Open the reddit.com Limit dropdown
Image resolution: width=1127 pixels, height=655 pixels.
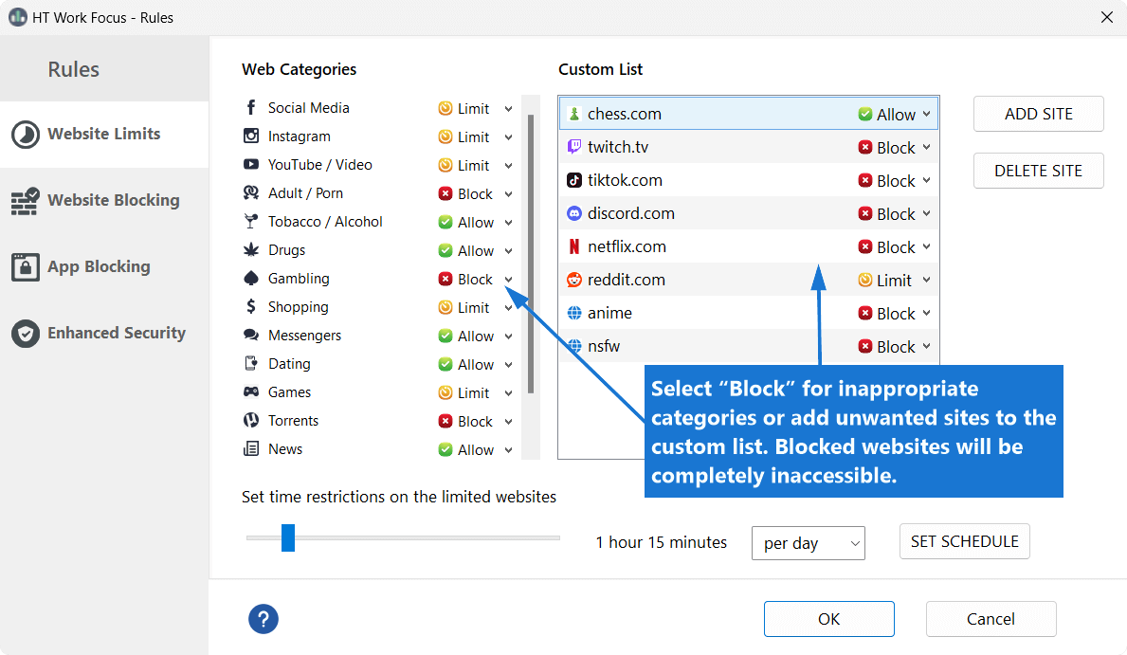[895, 281]
